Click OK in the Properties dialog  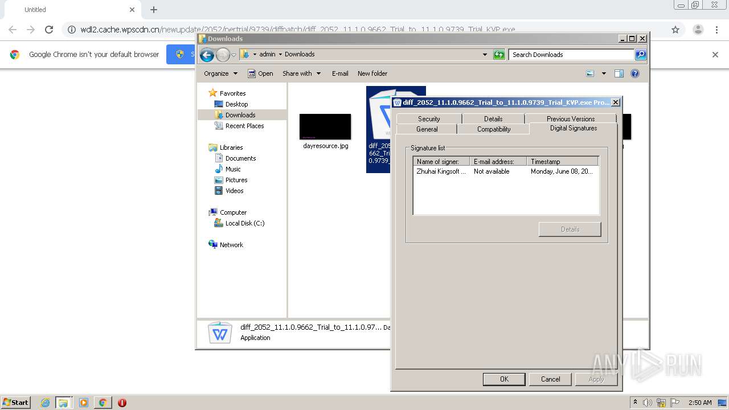504,379
